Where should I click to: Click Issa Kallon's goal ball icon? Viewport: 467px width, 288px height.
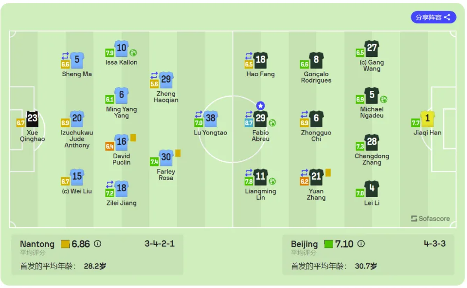(x=133, y=53)
